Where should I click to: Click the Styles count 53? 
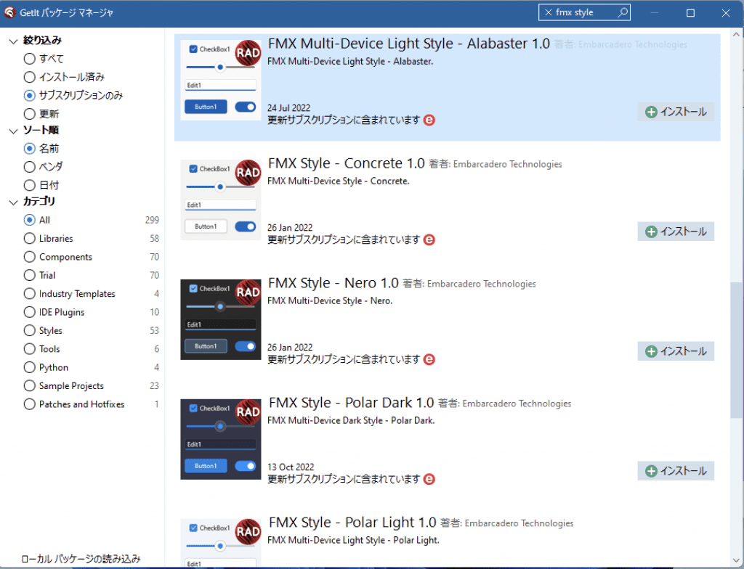pos(154,330)
